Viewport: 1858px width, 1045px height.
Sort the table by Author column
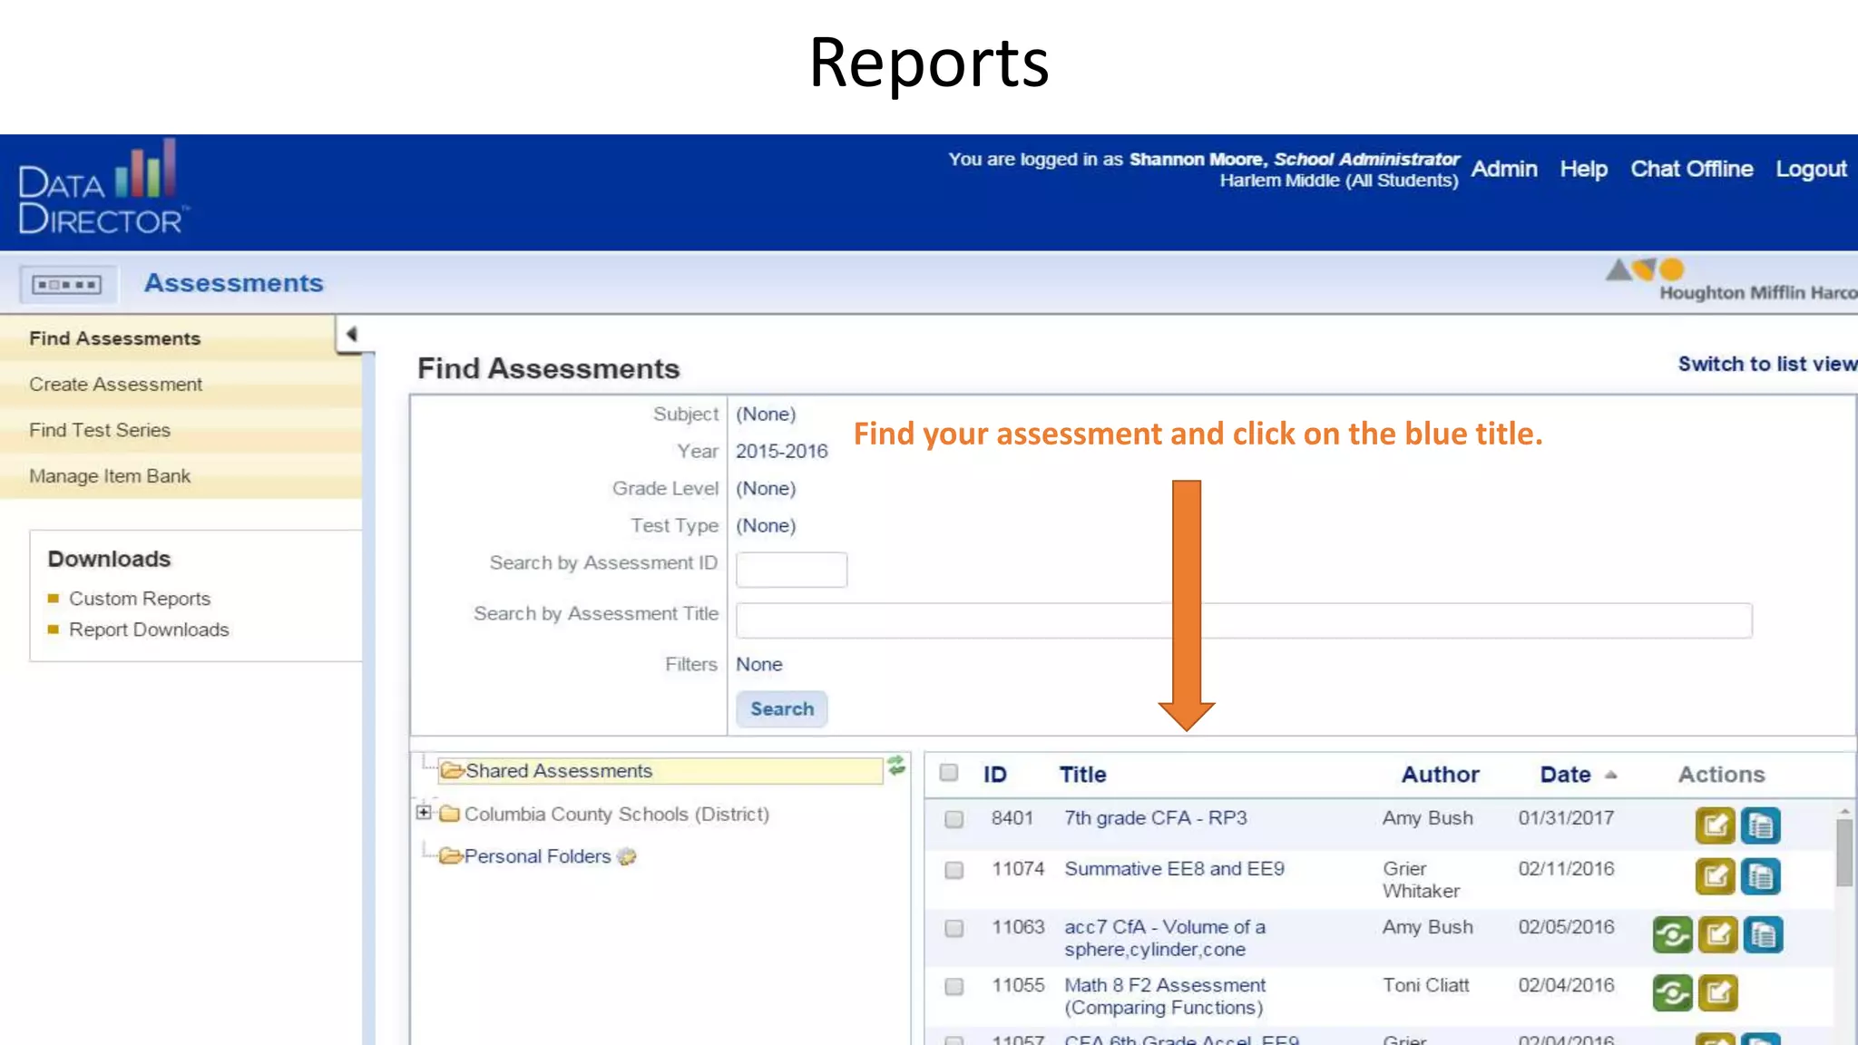[1441, 775]
